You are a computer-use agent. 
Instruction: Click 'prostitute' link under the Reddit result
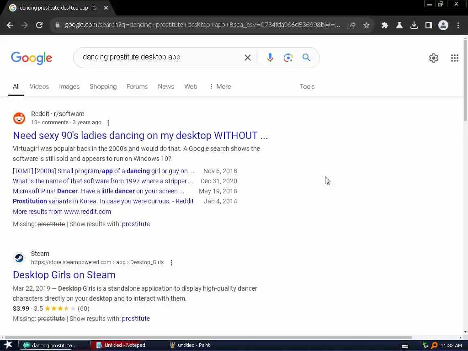click(x=136, y=224)
